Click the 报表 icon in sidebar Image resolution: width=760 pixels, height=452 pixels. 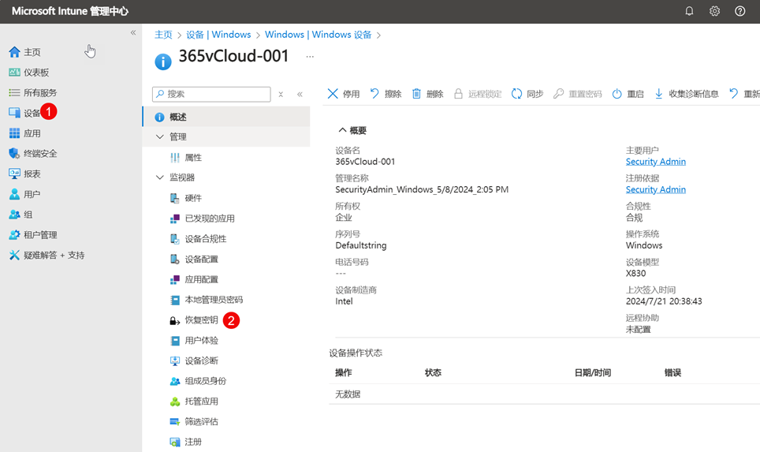pyautogui.click(x=14, y=174)
